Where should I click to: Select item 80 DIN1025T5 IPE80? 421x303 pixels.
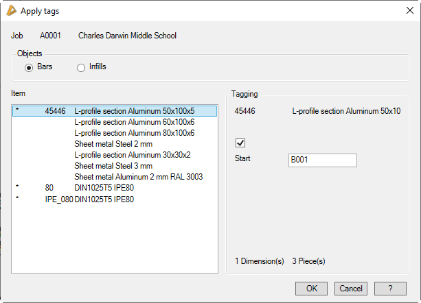[104, 188]
